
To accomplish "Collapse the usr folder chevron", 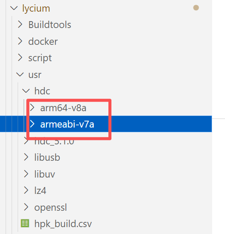I will click(20, 75).
